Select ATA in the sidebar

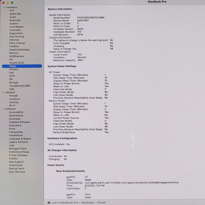pos(12,10)
